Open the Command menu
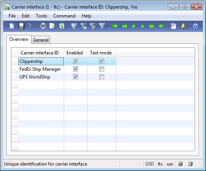The height and width of the screenshot is (171, 206). pos(64,16)
